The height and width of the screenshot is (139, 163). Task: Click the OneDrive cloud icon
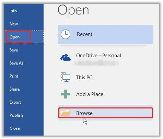(66, 57)
